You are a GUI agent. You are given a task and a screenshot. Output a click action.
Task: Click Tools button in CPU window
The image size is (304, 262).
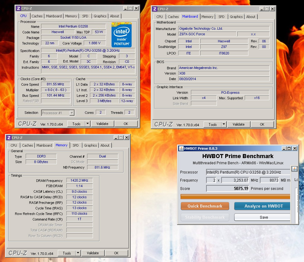coord(76,124)
